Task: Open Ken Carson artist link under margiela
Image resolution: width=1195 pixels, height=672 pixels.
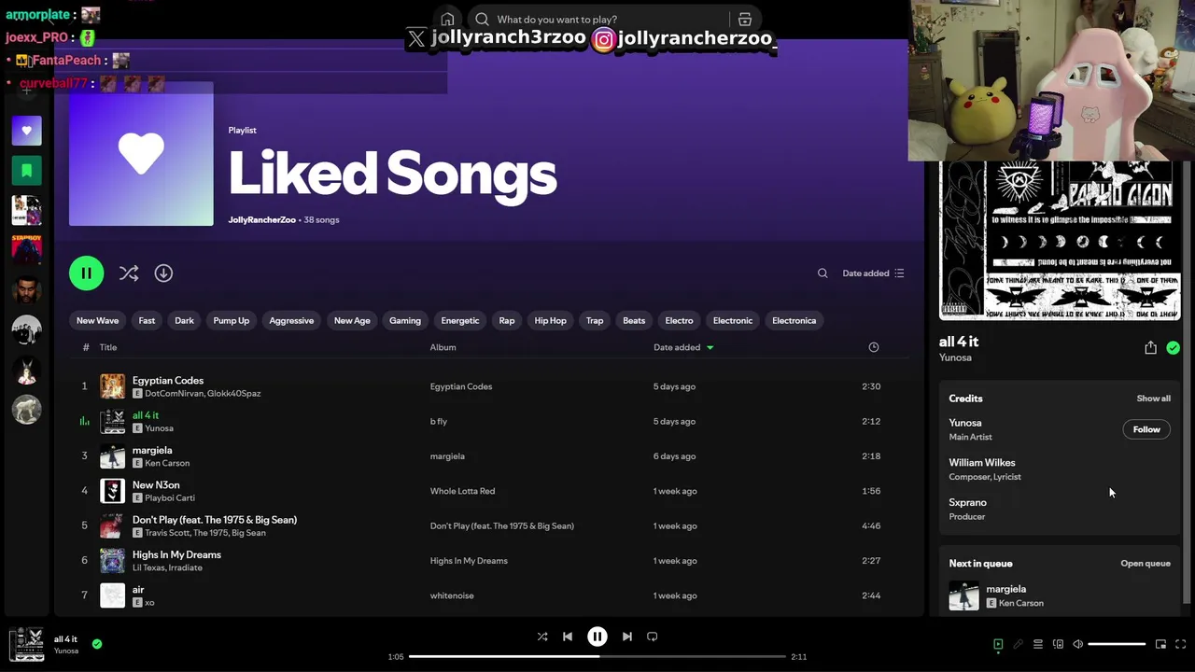Action: (167, 463)
